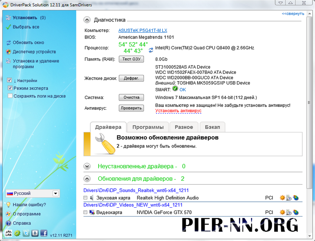The image size is (315, 241).
Task: Switch to the Бэкап tab
Action: [x=212, y=127]
